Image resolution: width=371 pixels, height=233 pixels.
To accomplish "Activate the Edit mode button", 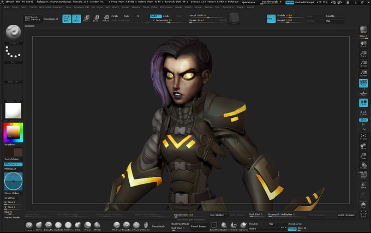I will coord(67,19).
